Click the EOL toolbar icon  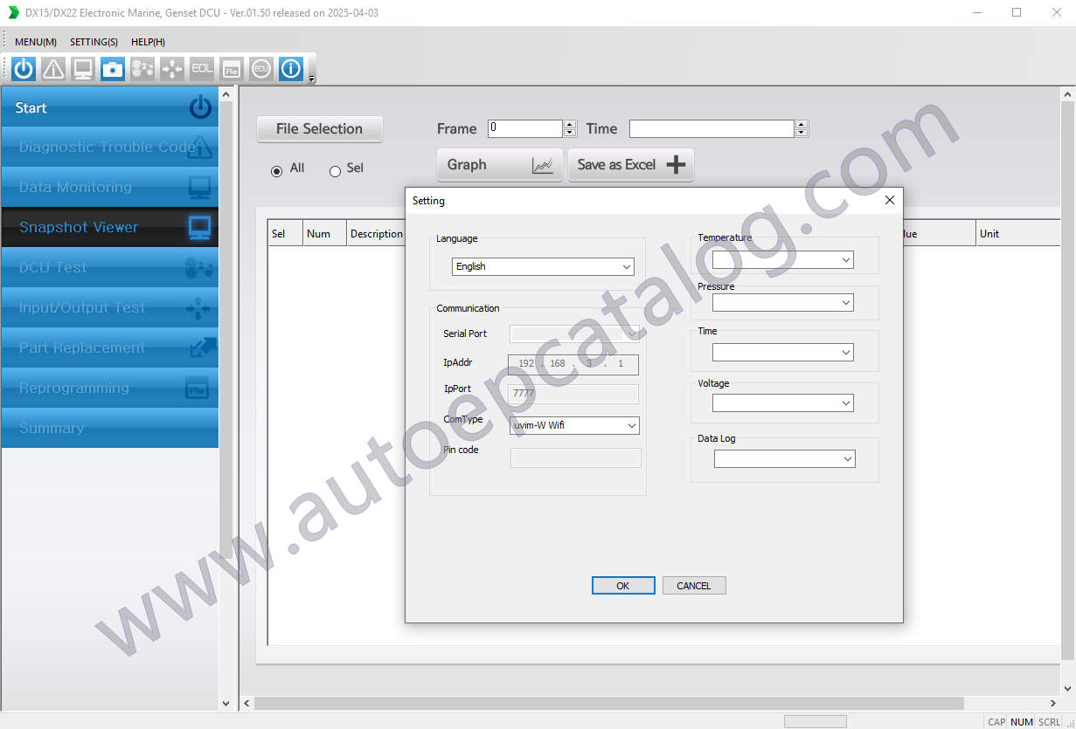coord(202,69)
